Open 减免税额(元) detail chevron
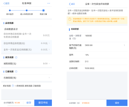 point(49,64)
